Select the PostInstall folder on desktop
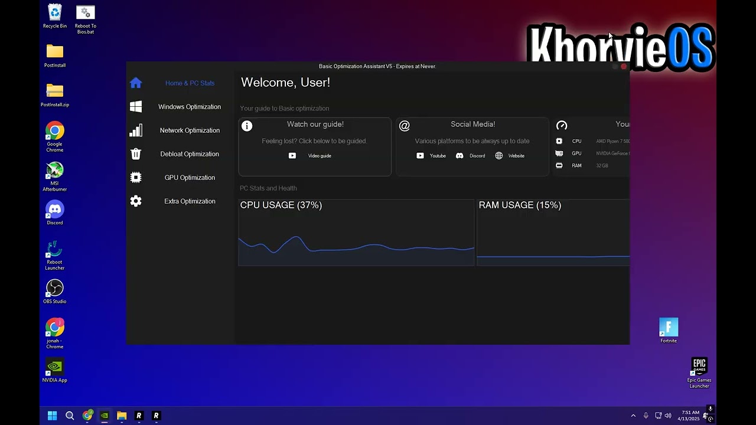The height and width of the screenshot is (425, 756). [55, 56]
